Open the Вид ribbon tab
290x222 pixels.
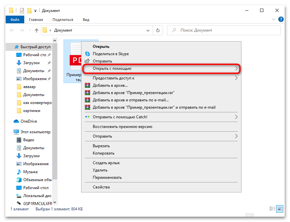click(86, 20)
